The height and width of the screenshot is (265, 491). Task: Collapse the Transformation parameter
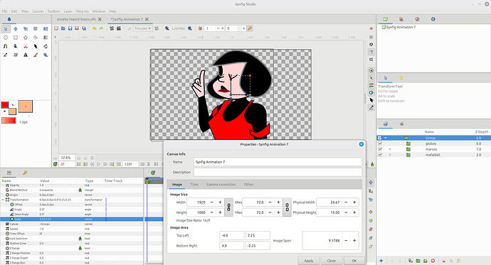click(3, 200)
